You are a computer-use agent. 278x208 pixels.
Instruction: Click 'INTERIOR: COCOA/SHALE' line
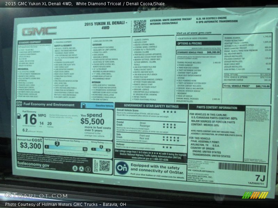tap(164, 23)
